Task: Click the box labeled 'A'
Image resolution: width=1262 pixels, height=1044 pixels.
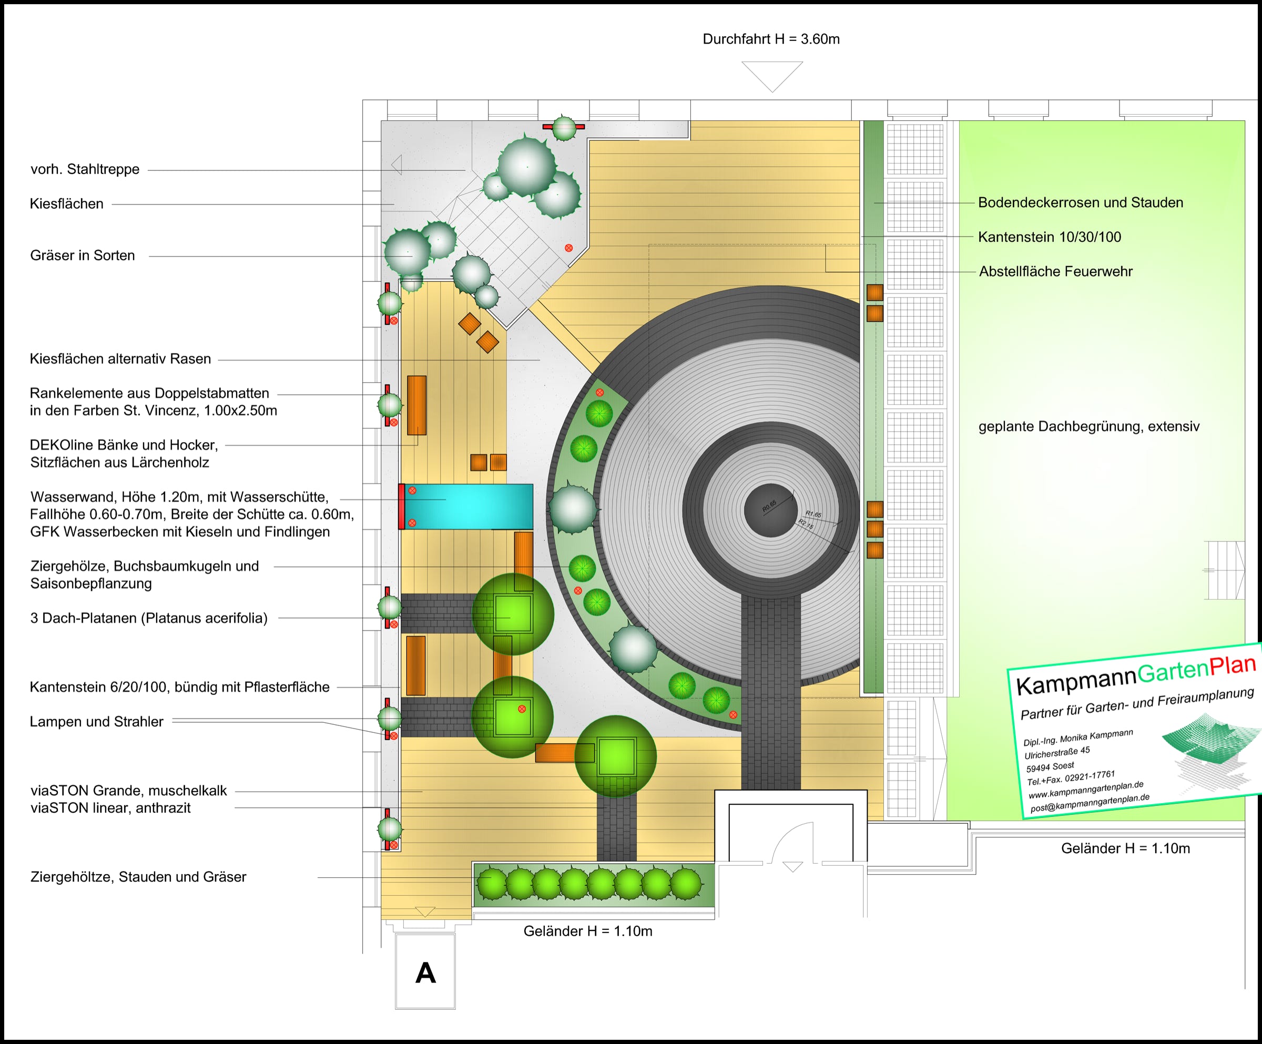Action: (425, 973)
